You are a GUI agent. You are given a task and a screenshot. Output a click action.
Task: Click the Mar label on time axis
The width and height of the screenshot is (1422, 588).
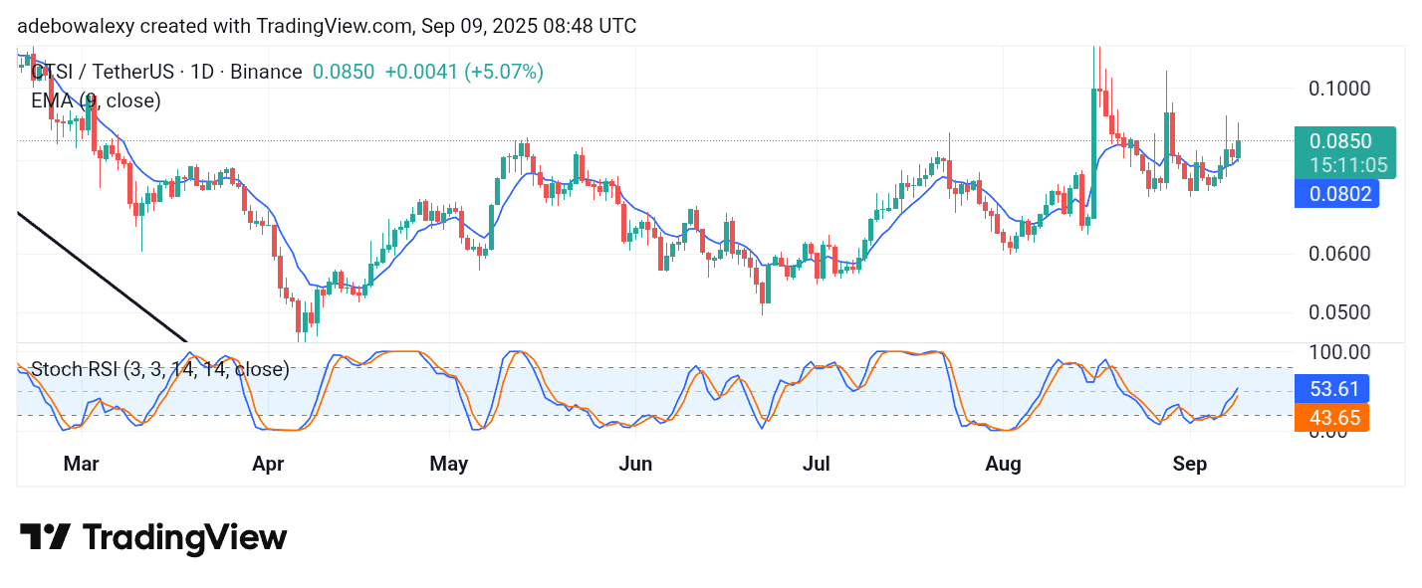tap(81, 464)
